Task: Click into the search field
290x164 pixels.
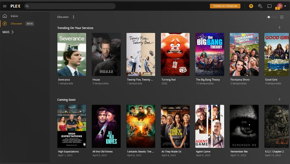Action: click(70, 6)
